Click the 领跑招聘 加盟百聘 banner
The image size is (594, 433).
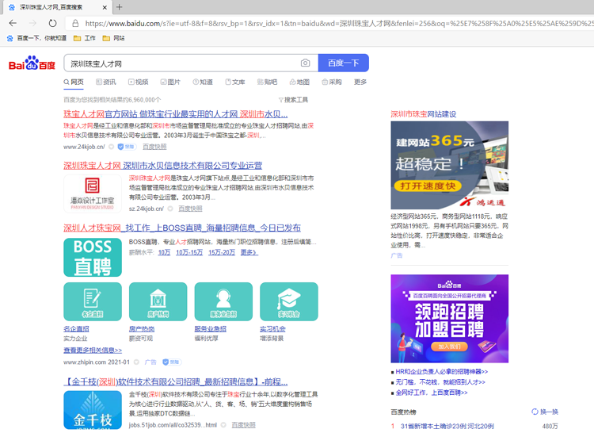(x=449, y=319)
